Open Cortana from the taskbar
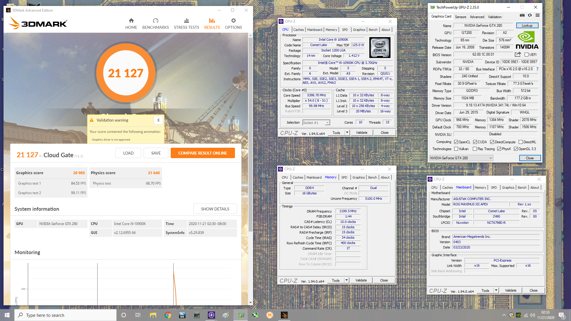571x321 pixels. click(124, 315)
